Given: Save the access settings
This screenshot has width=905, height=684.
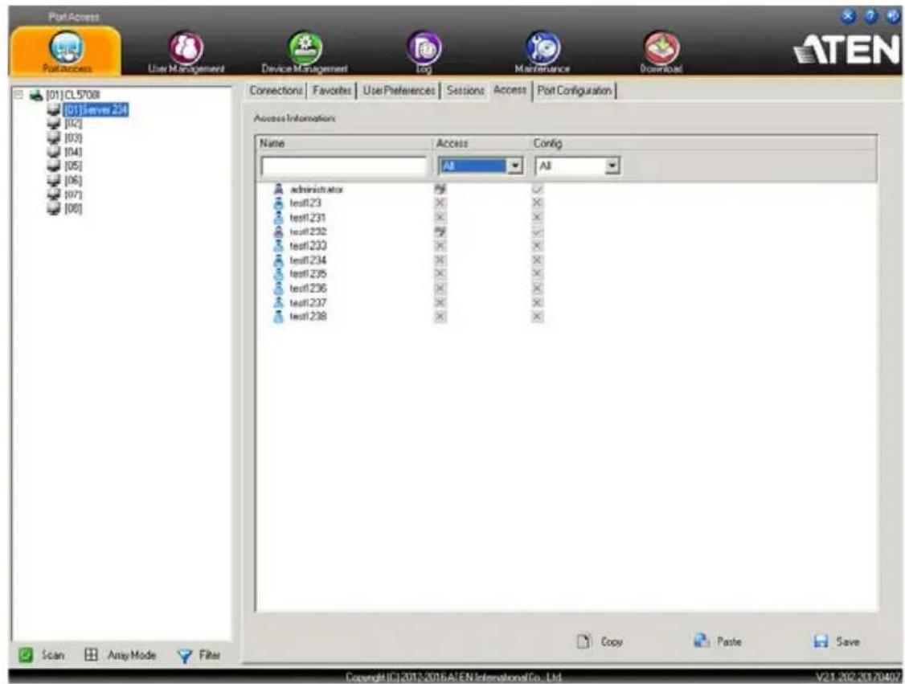Looking at the screenshot, I should click(837, 641).
